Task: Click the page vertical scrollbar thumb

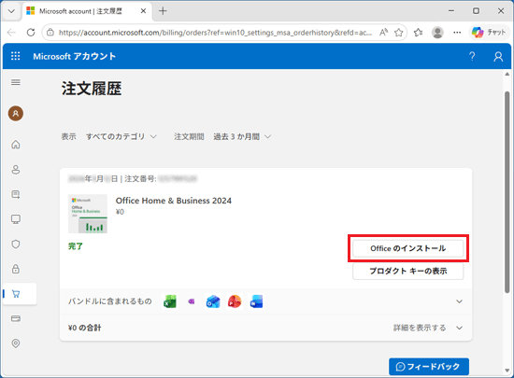Action: click(507, 191)
